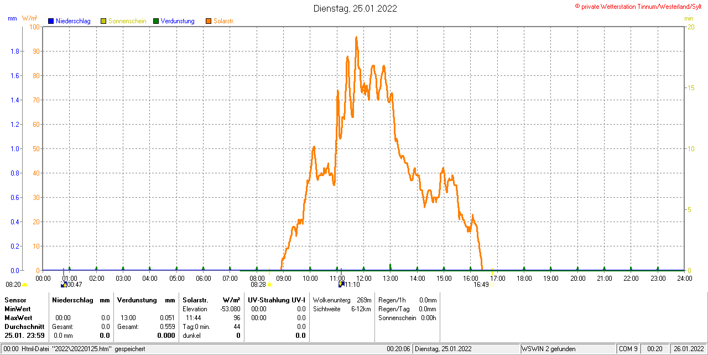Screen dimensions: 708x355
Task: Click the 12:00 time axis label
Action: pyautogui.click(x=364, y=278)
